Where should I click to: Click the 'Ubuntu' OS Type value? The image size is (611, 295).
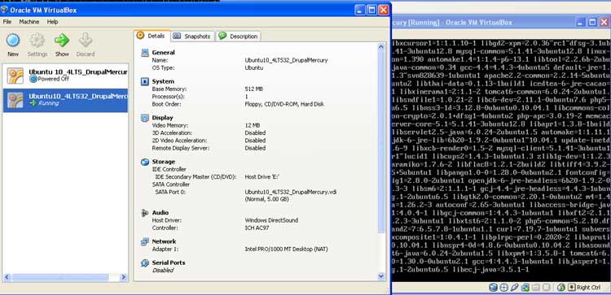(x=253, y=68)
